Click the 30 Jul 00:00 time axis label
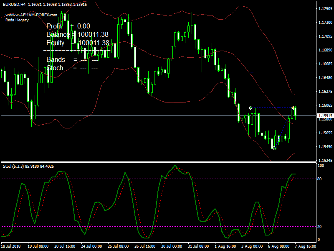 tap(172, 247)
